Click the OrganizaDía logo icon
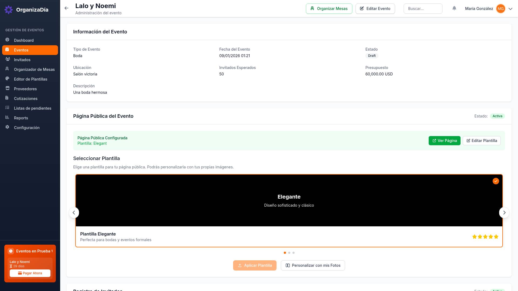The height and width of the screenshot is (291, 518). tap(9, 10)
